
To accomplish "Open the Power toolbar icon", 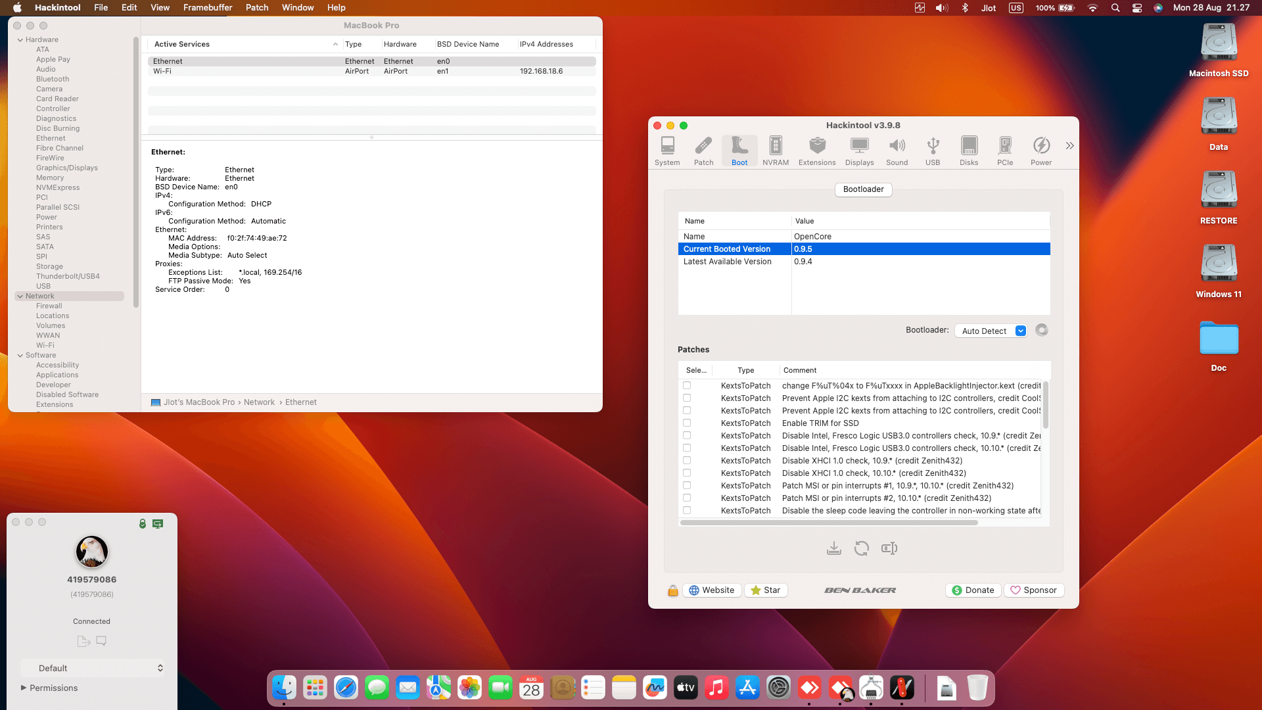I will [x=1040, y=151].
